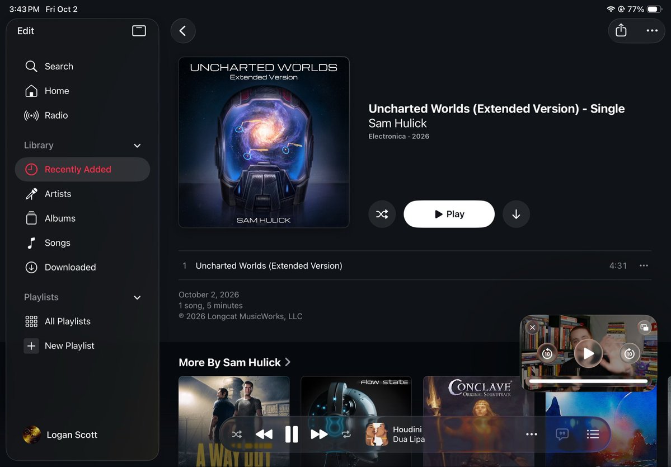Share this album with the share icon

pos(621,30)
